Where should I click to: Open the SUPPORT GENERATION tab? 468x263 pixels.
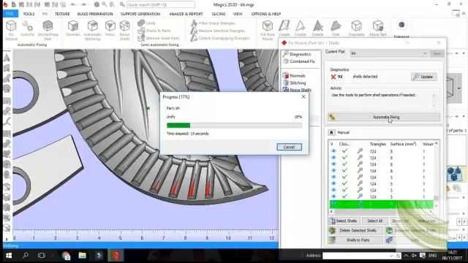point(140,14)
